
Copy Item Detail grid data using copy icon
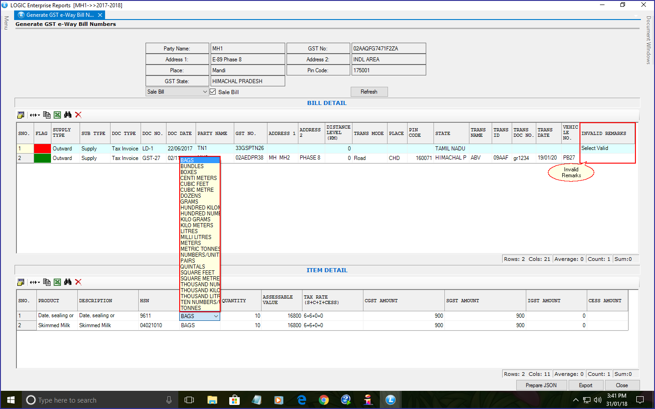click(47, 282)
